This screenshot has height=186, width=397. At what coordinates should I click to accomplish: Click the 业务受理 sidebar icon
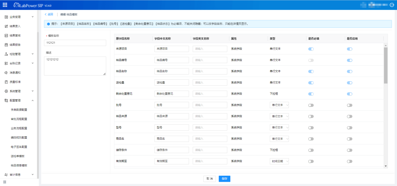click(6, 17)
